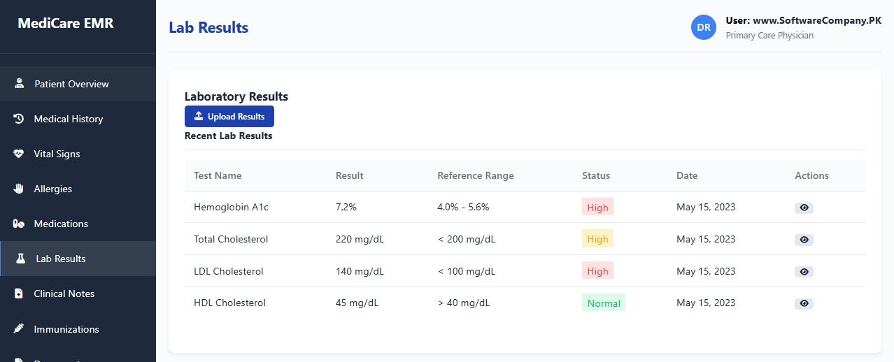This screenshot has width=894, height=362.
Task: View Total Cholesterol result via eye icon
Action: (804, 240)
